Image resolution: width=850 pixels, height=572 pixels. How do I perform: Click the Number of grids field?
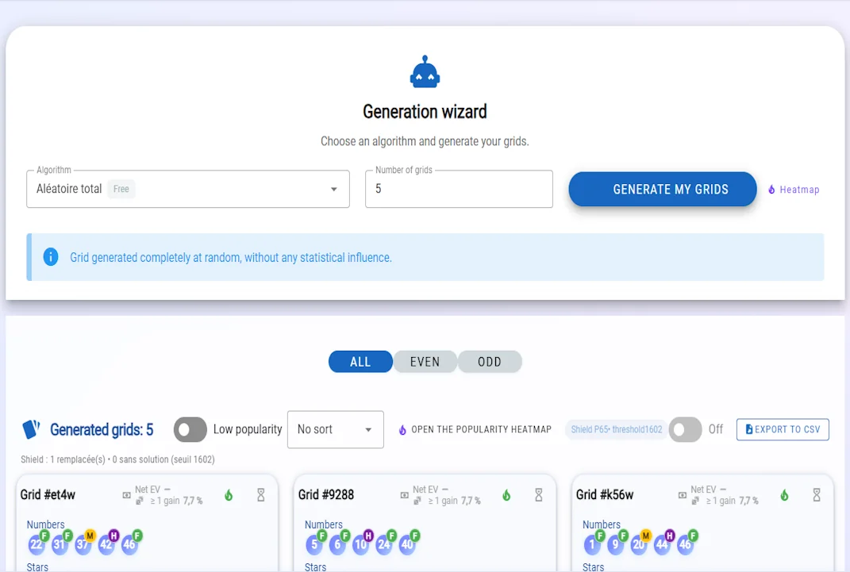coord(459,190)
